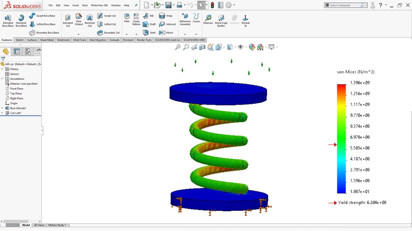Expand the Boss-Extrude1 feature node
This screenshot has height=231, width=412.
point(2,108)
